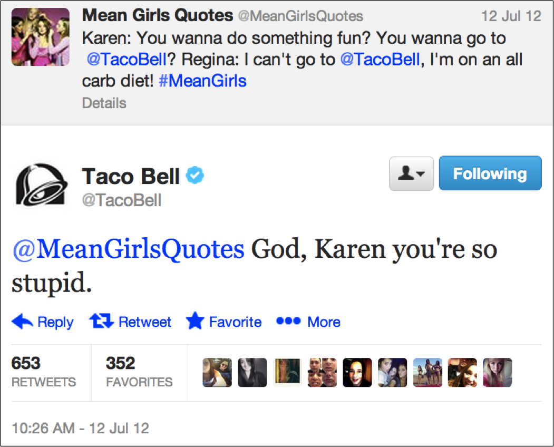Click the @TacoBell mention in Karen's line
This screenshot has height=447, width=554.
pos(125,59)
